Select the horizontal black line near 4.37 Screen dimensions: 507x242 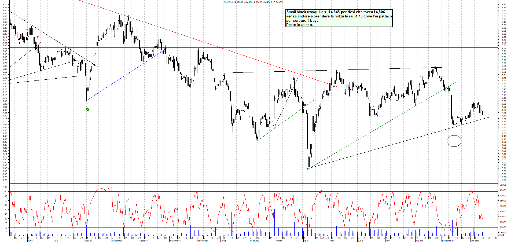(x=349, y=141)
